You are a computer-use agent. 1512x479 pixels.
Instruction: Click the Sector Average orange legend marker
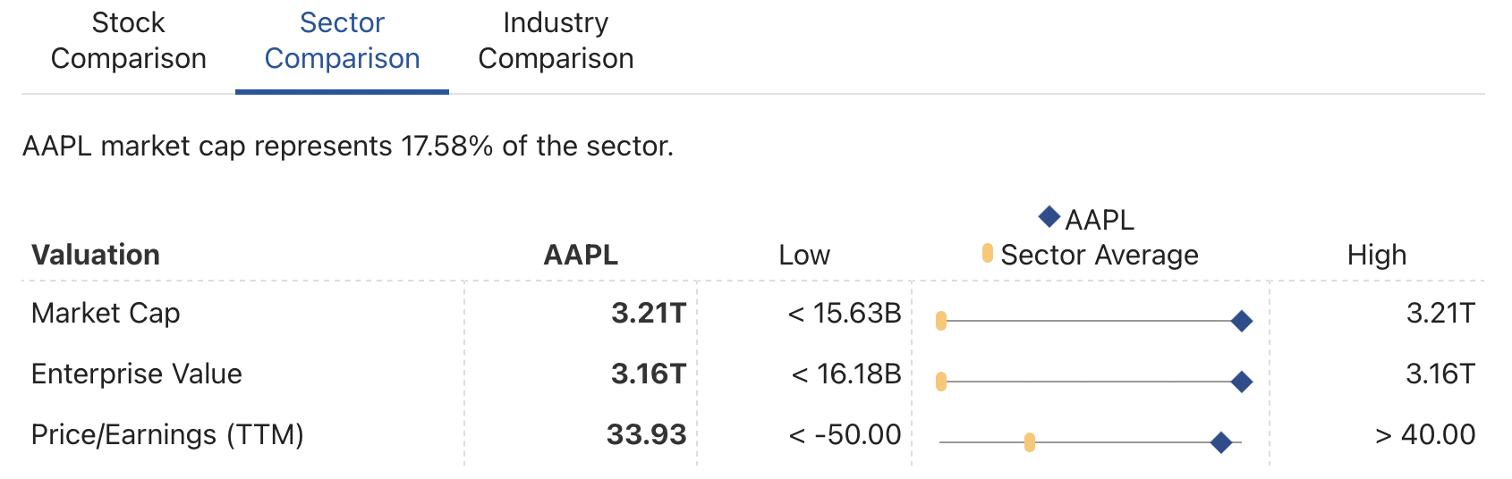pyautogui.click(x=988, y=254)
